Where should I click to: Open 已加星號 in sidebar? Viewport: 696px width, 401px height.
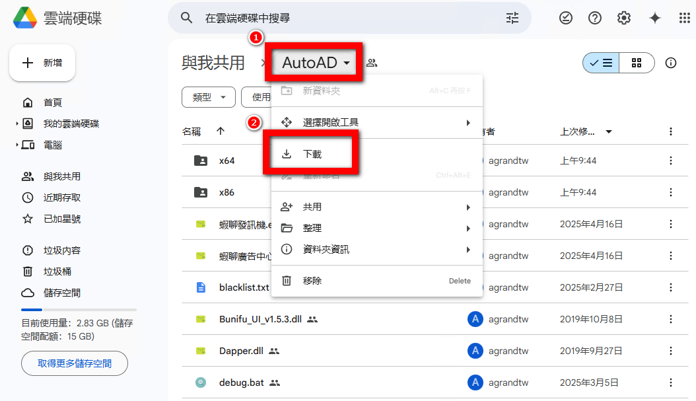[x=61, y=219]
